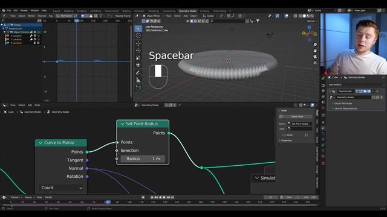Click the Normal output socket on Curve to Points

(87, 168)
